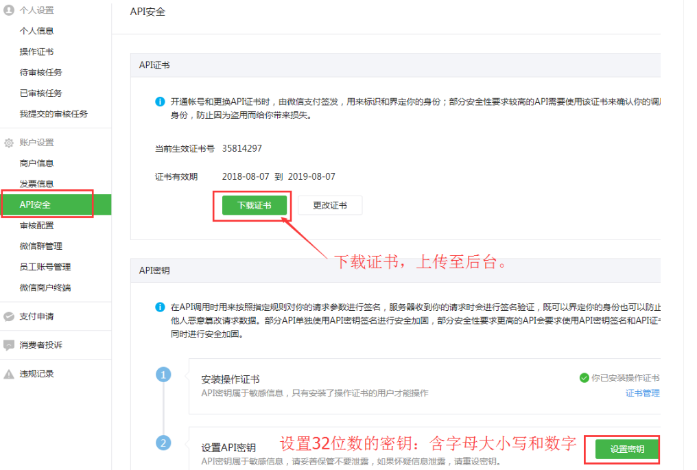
Task: Open 商户信息 under 账户设置
Action: (36, 163)
